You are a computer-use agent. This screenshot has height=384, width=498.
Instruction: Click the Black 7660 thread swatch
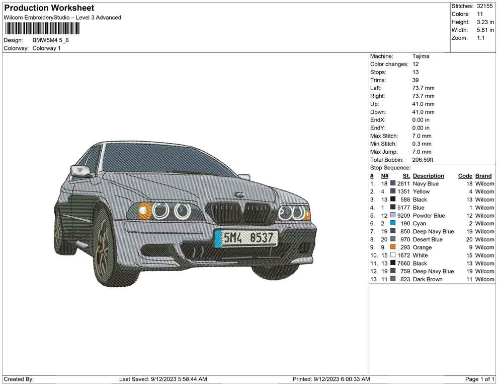(393, 263)
